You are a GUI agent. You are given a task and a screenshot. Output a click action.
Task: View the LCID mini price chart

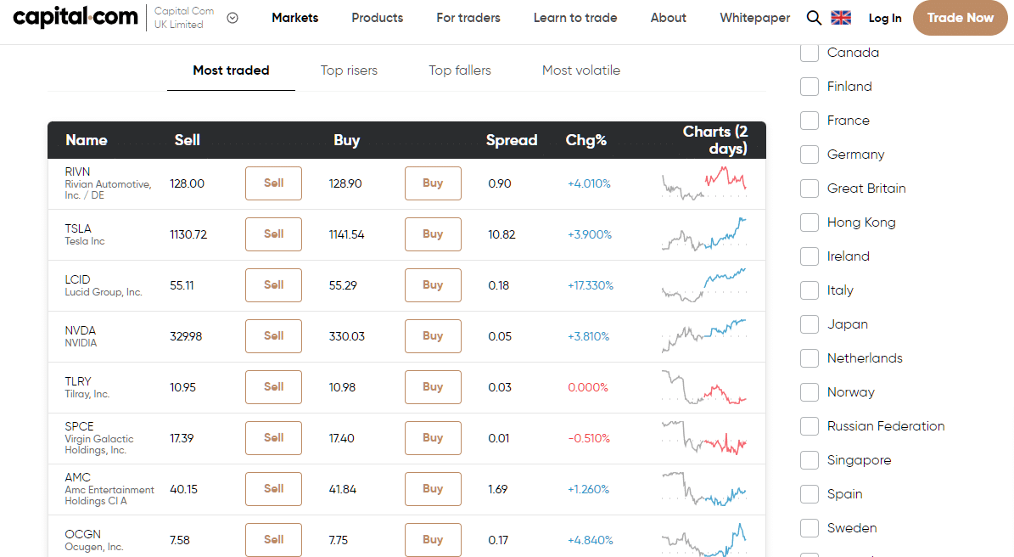(x=704, y=285)
